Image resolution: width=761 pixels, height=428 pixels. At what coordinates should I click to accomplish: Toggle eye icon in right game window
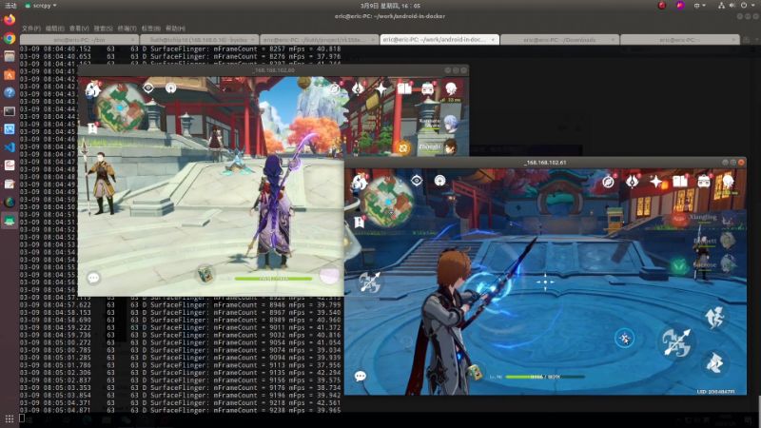[x=417, y=181]
